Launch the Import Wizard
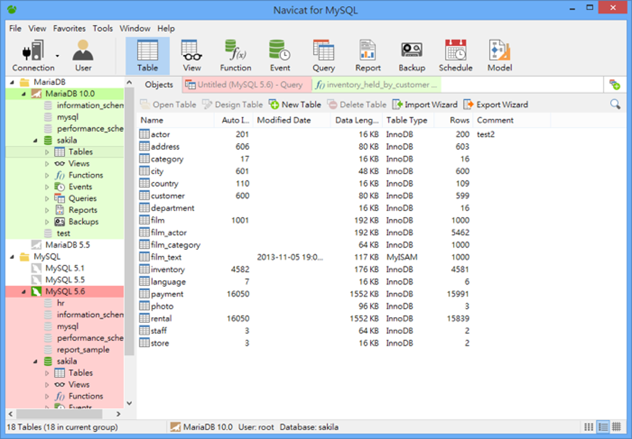Screen dimensions: 632x439 pos(425,104)
